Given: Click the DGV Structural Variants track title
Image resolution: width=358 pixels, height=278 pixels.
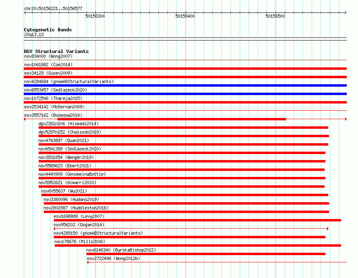Looking at the screenshot, I should (56, 51).
